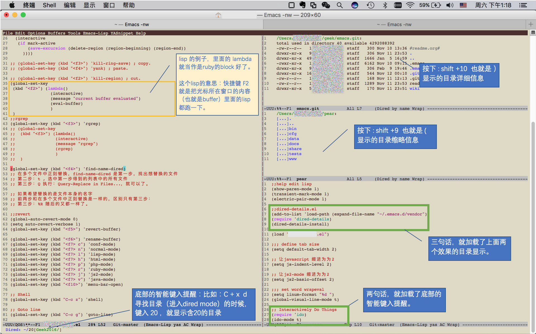536x334 pixels.
Task: Open the volume control icon
Action: tap(450, 5)
